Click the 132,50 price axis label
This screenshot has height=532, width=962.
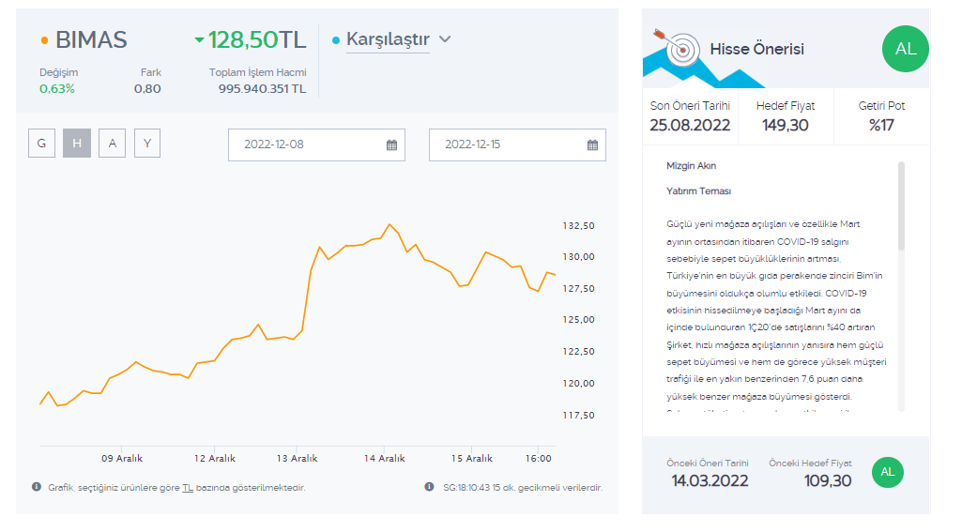pyautogui.click(x=578, y=226)
